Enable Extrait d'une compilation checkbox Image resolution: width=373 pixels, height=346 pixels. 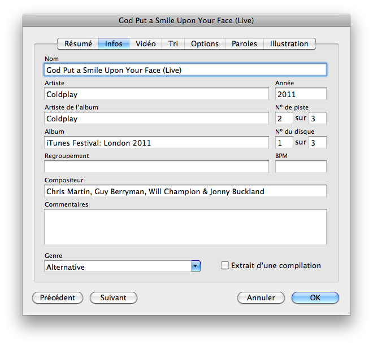(225, 266)
